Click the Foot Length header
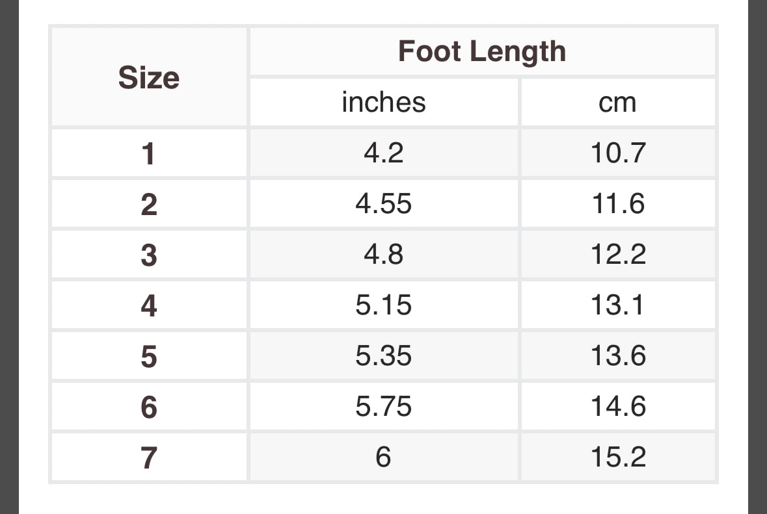Screen dimensions: 767x514 point(482,51)
